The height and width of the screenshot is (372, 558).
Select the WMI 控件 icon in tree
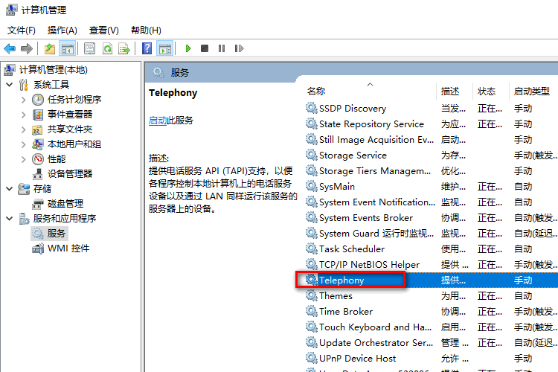38,248
